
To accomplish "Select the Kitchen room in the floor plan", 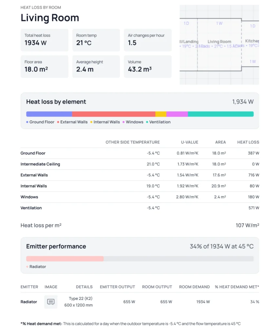I will 252,41.
